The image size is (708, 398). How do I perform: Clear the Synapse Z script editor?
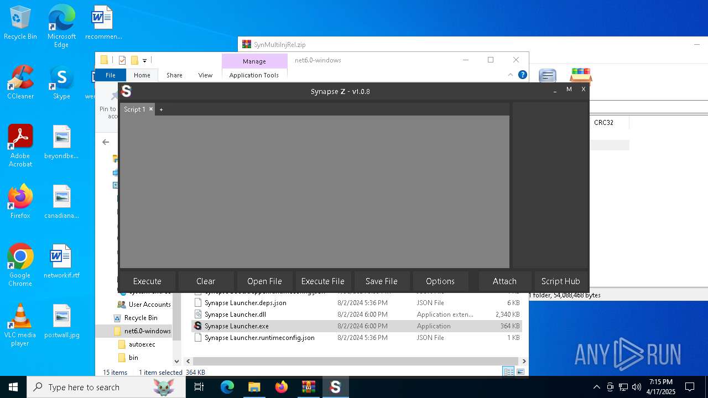(x=206, y=281)
